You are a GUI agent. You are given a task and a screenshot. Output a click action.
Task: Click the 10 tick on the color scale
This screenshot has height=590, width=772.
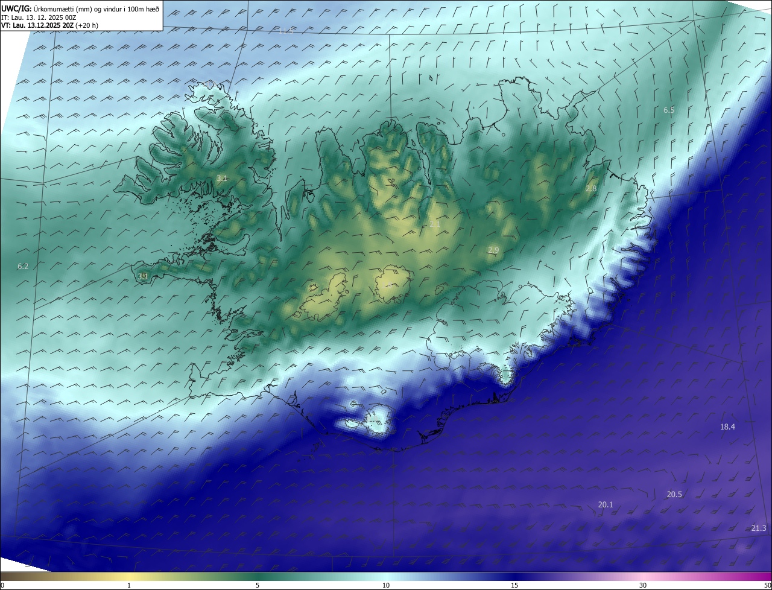[386, 585]
